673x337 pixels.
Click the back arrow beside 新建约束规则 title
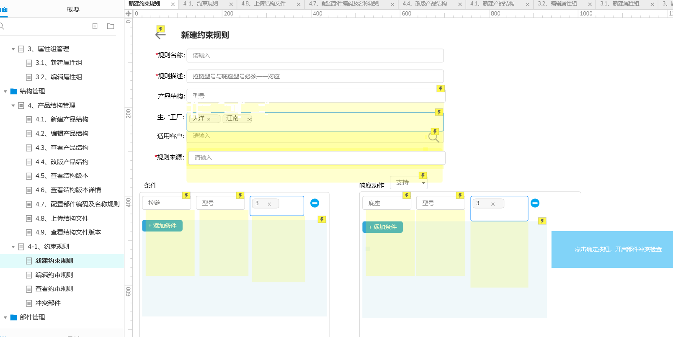[160, 35]
